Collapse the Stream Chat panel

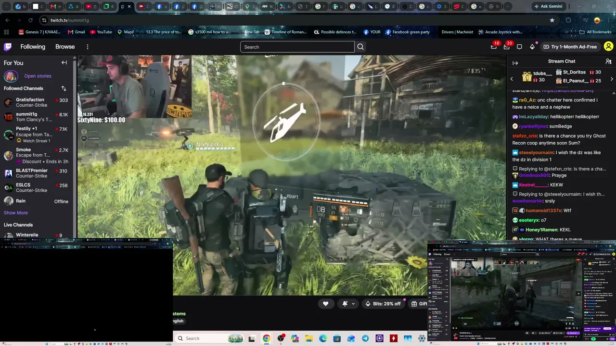pyautogui.click(x=515, y=63)
